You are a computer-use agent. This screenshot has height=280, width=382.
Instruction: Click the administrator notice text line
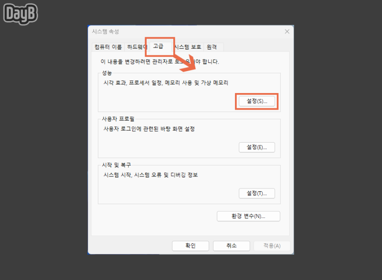point(158,61)
